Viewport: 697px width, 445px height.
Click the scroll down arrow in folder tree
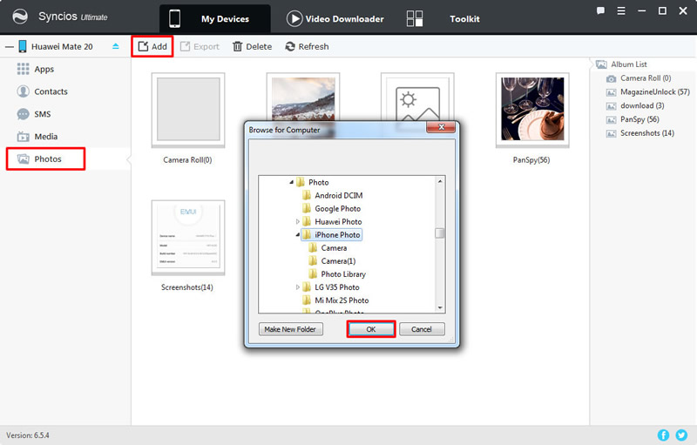(x=440, y=307)
